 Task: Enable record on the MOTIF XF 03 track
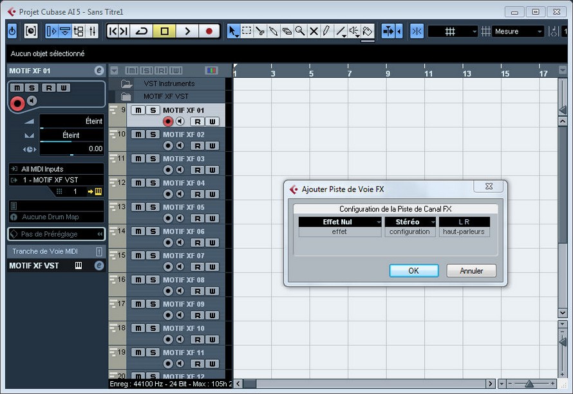point(168,170)
